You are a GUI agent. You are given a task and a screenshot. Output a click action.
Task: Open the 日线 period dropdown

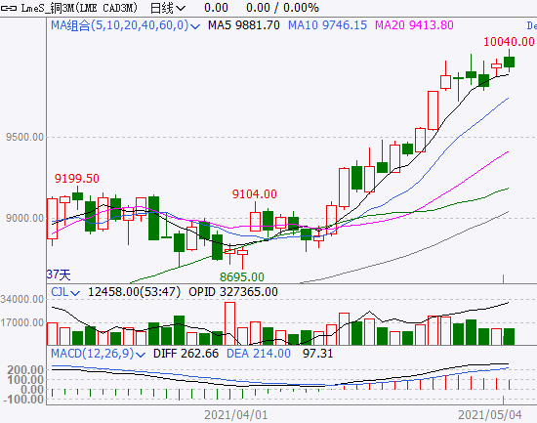pos(168,8)
